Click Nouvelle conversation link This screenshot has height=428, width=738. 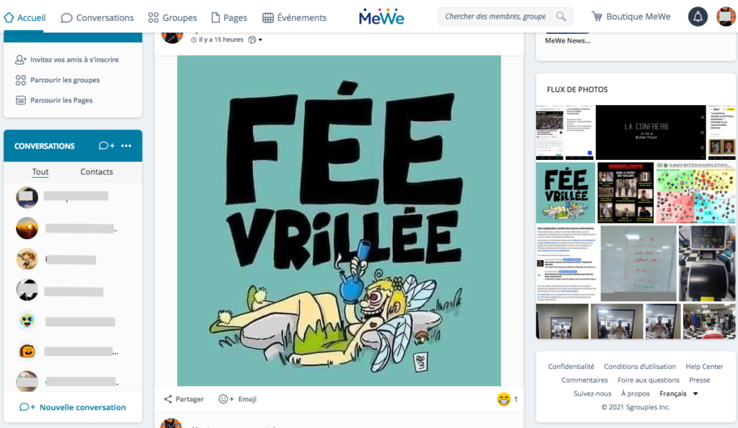tap(73, 407)
